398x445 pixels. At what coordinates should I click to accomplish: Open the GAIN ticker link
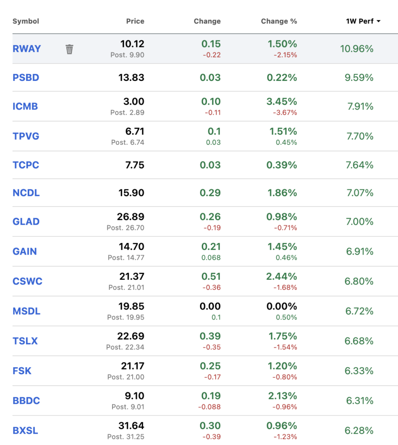[25, 252]
